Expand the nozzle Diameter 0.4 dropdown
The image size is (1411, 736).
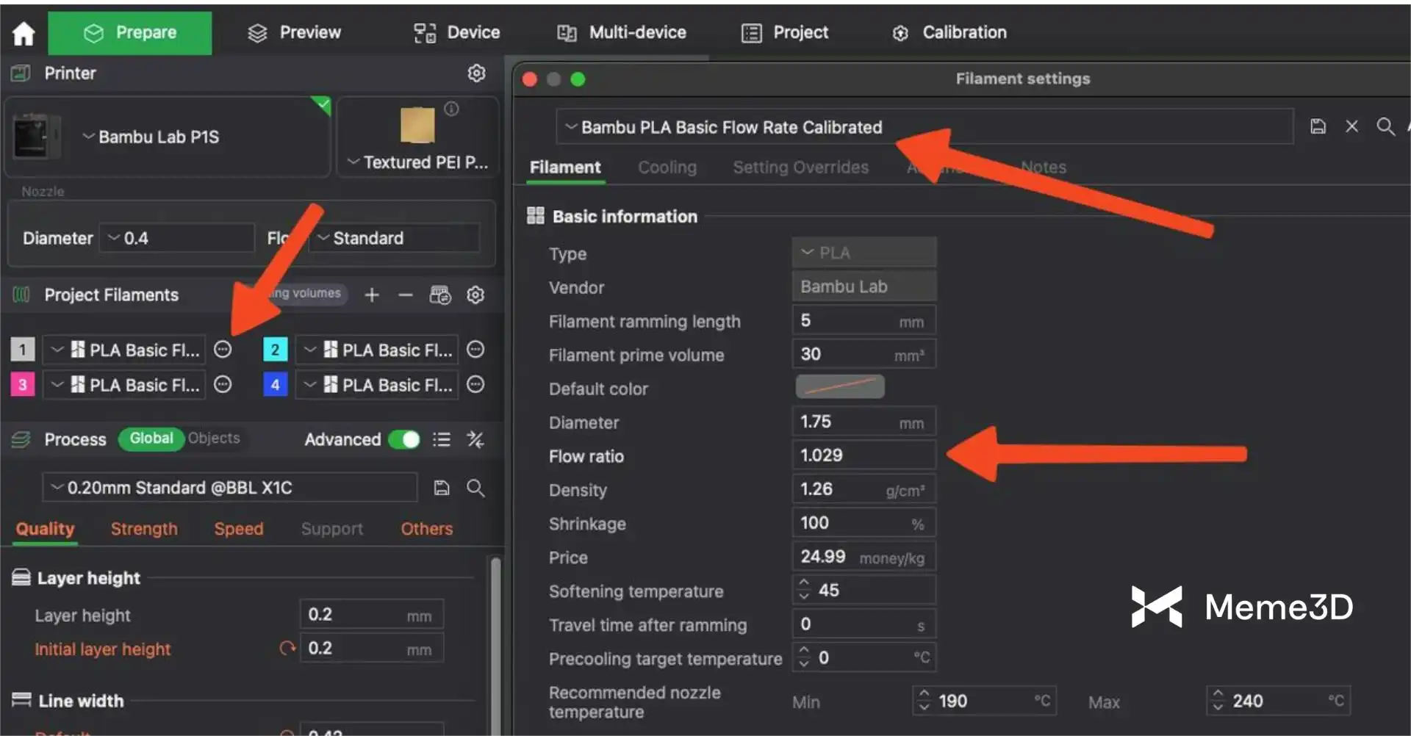(176, 238)
